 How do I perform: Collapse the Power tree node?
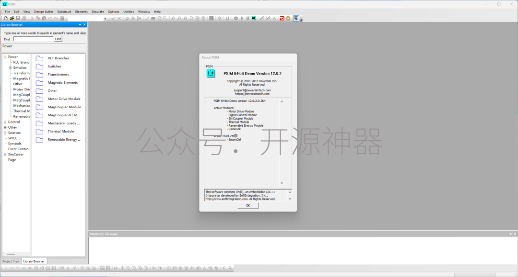point(5,57)
